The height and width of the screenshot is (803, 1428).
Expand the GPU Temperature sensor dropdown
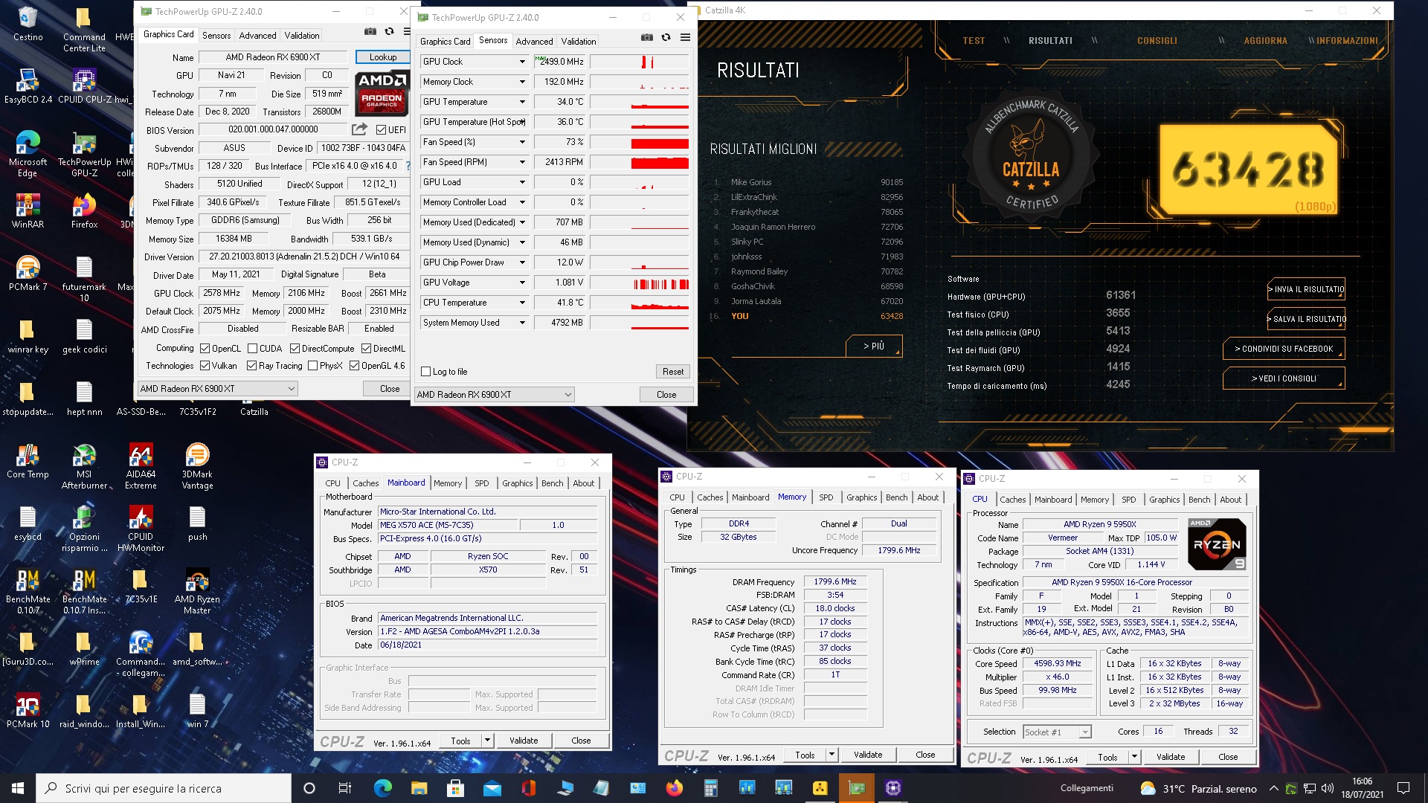522,102
